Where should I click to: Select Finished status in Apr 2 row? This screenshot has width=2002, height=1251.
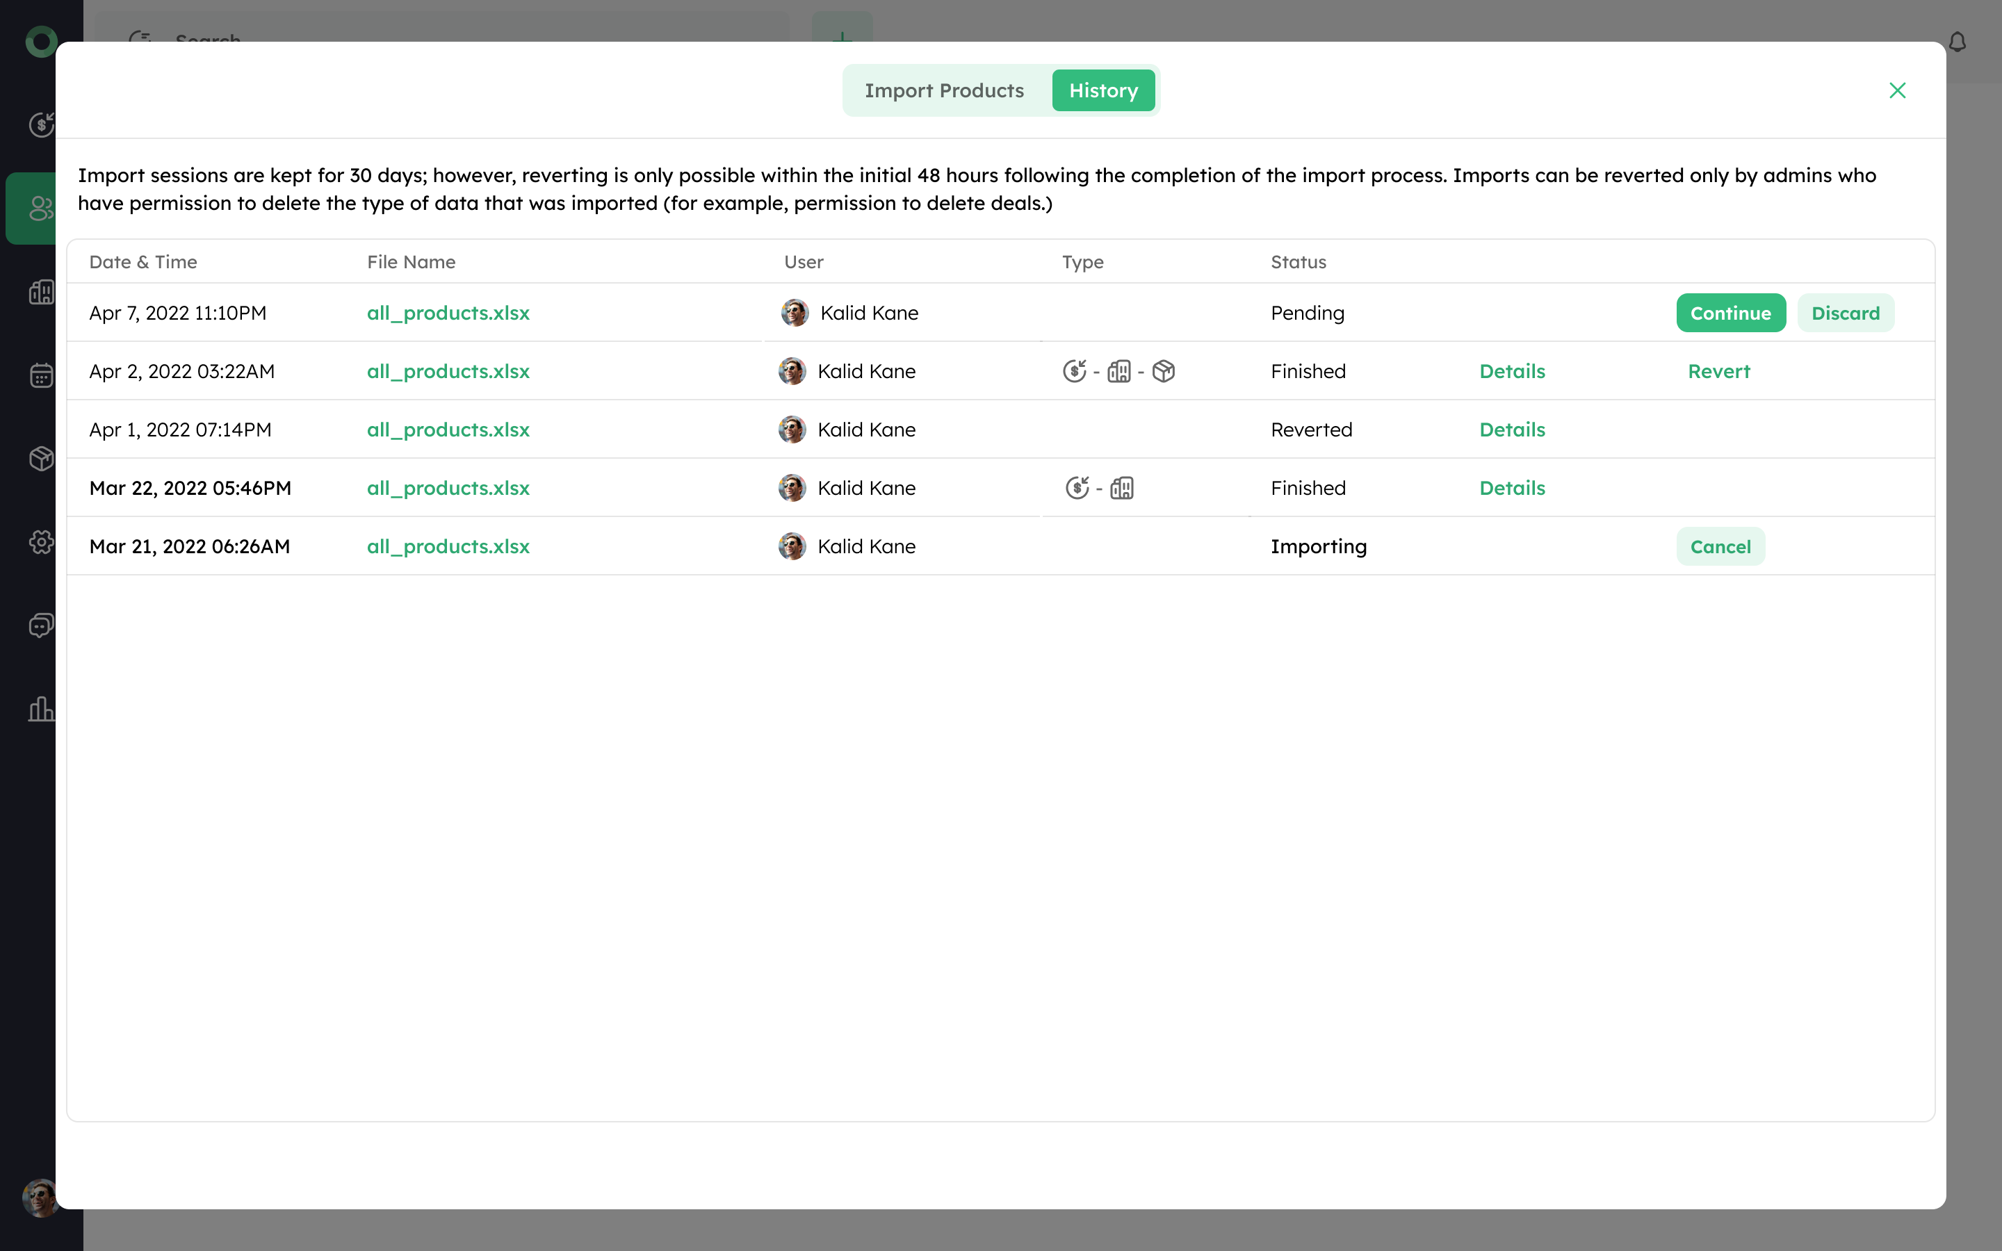[1308, 372]
